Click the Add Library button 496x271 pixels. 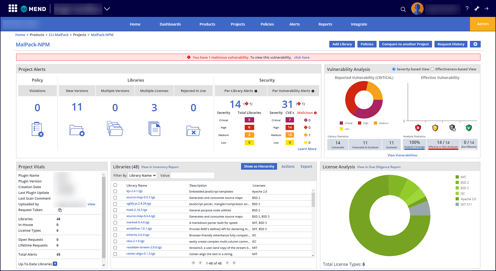342,44
